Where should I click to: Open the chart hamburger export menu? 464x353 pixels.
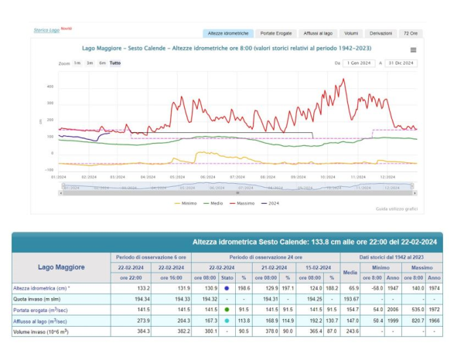point(413,49)
